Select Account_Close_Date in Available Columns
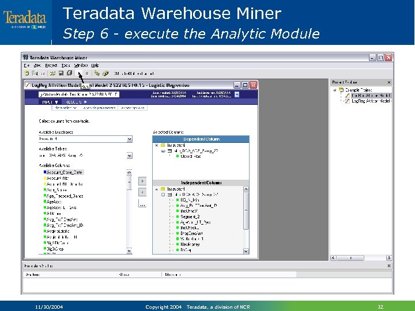Viewport: 415px width, 311px height. tap(64, 172)
